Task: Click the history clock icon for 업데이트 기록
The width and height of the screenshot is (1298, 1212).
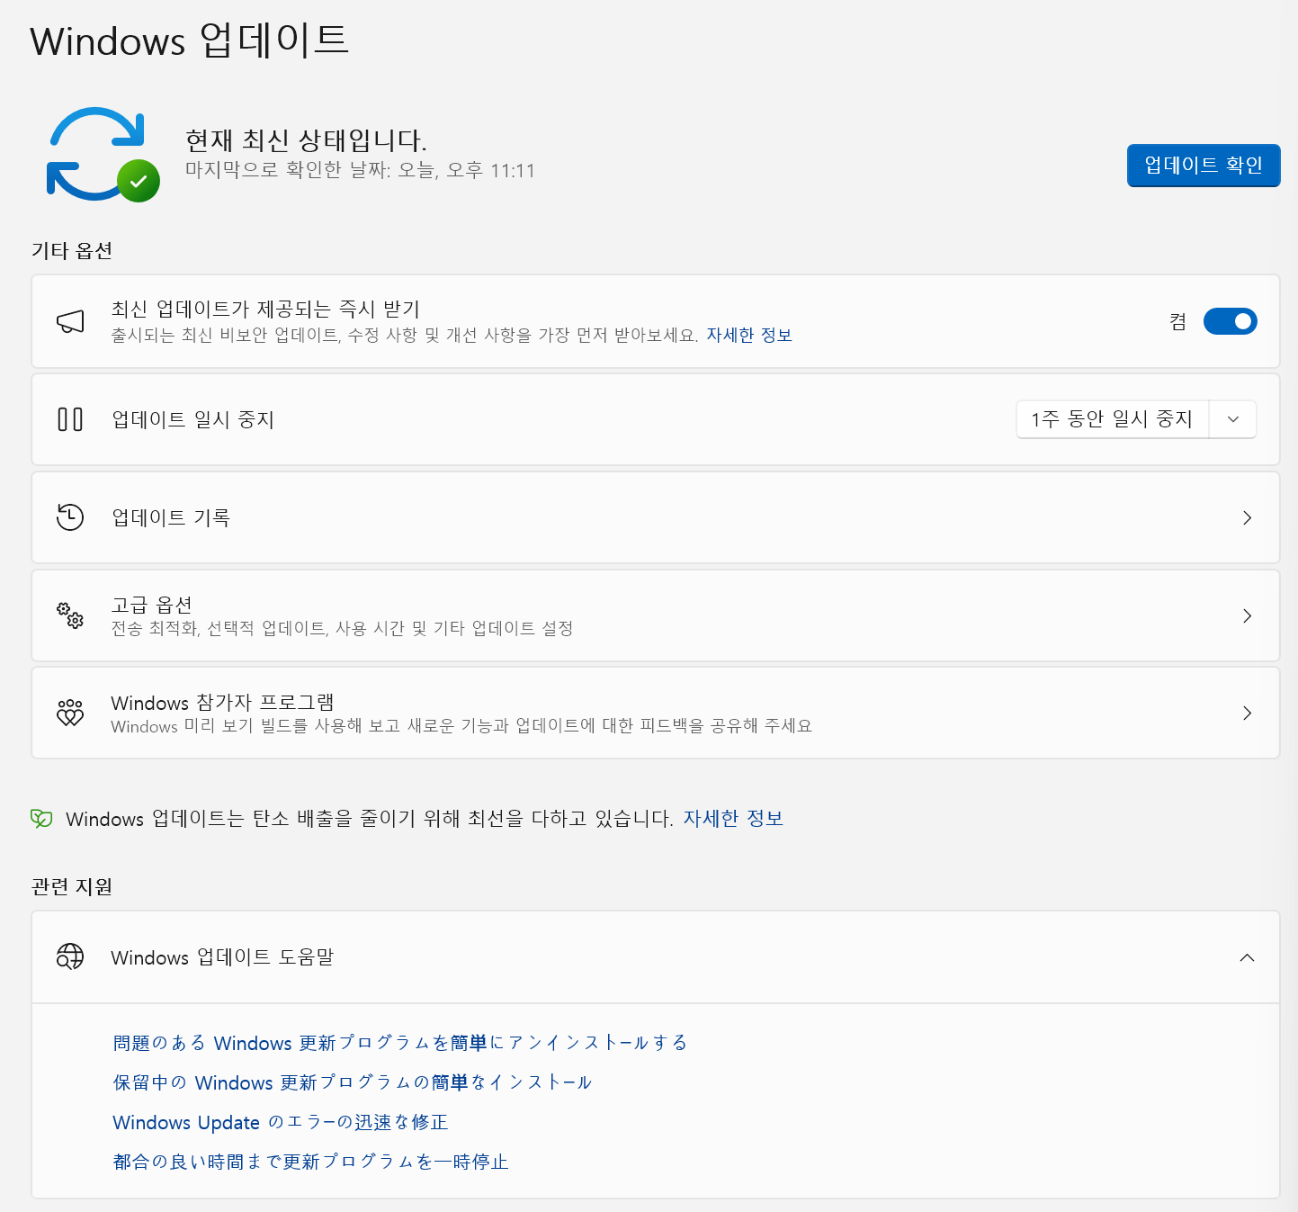Action: 70,517
